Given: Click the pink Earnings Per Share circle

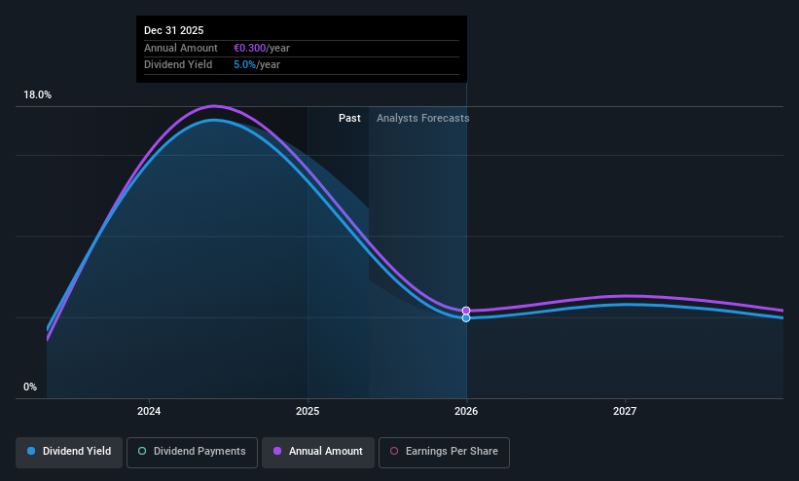Looking at the screenshot, I should point(394,451).
